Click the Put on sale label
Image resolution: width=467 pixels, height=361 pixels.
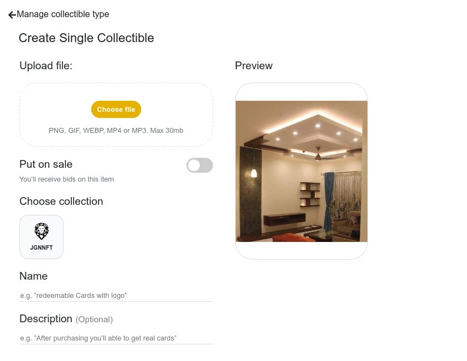[x=46, y=164]
